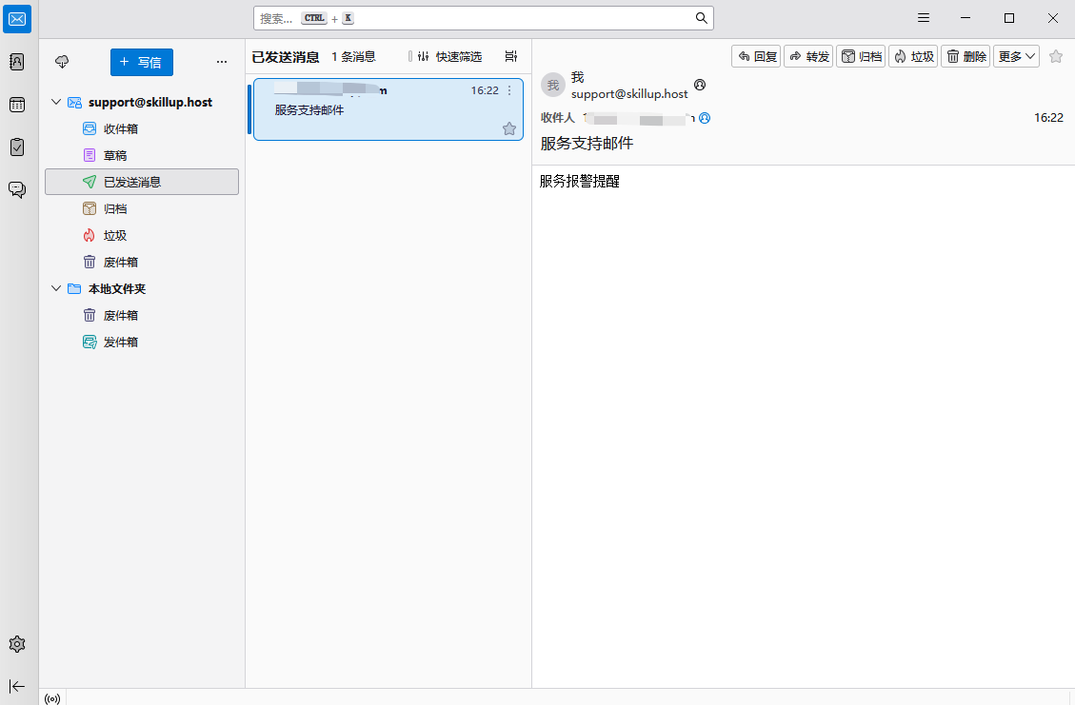Open the Chat space
Screen dimensions: 1075x705
coord(17,189)
